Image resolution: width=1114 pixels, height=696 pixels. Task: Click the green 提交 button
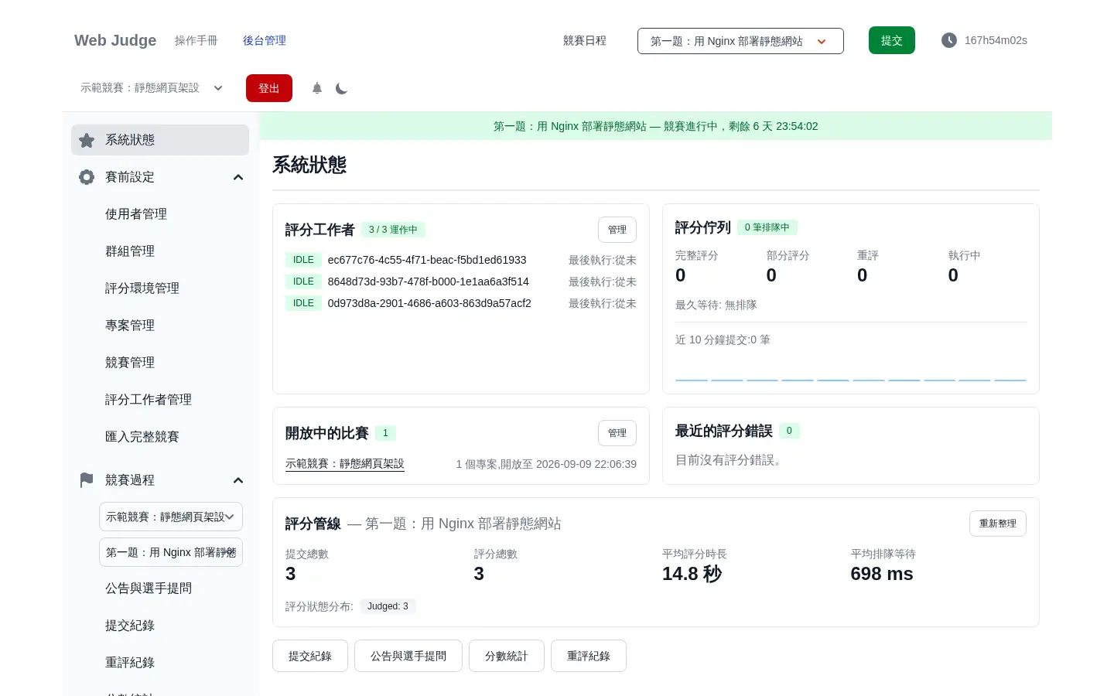pos(892,40)
